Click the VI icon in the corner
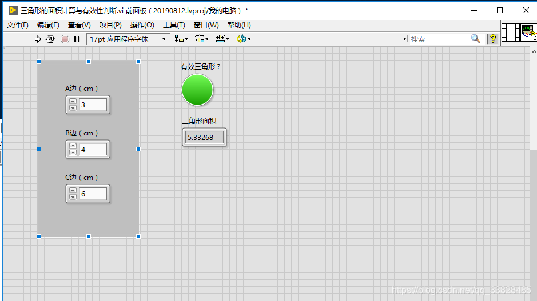 pos(529,33)
